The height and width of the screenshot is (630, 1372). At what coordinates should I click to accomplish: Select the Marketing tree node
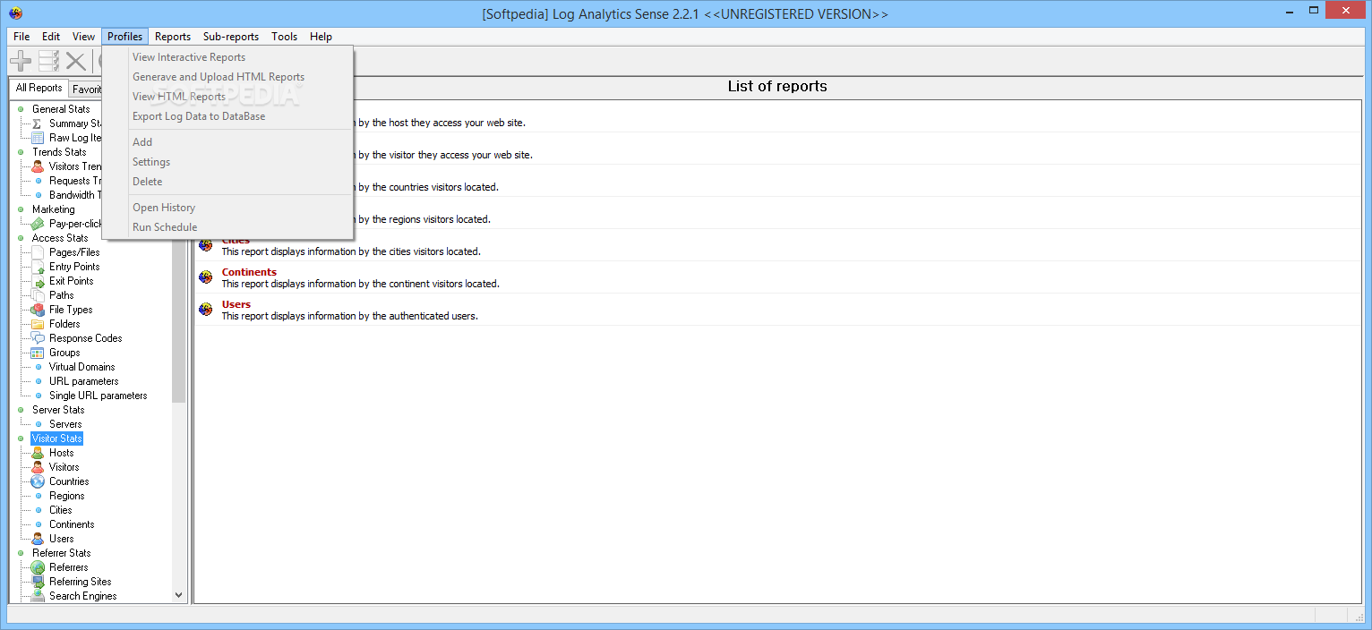54,209
